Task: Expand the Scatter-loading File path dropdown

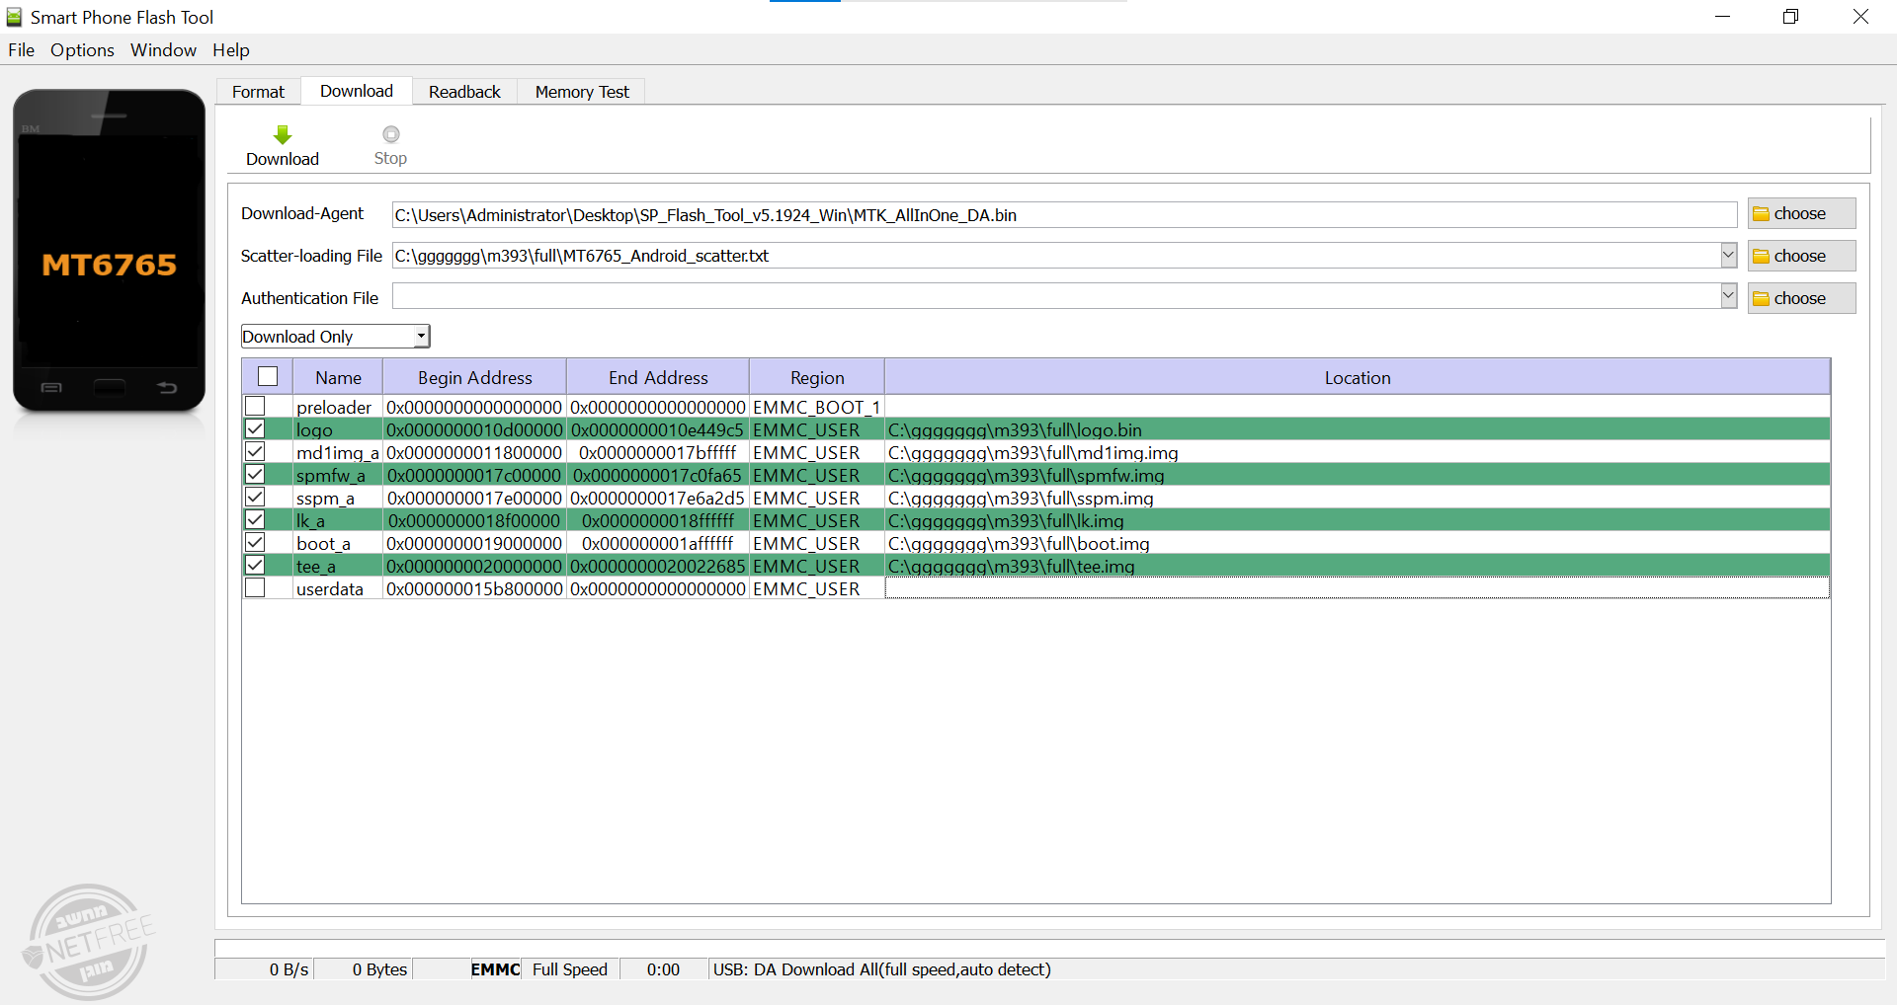Action: coord(1728,256)
